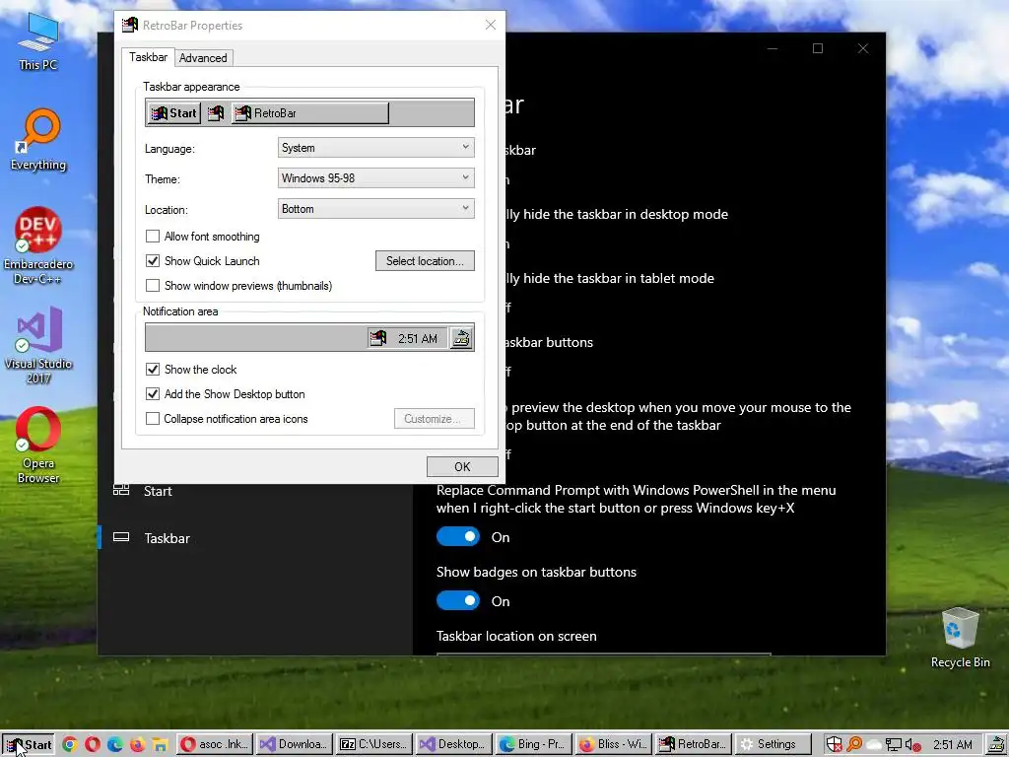The image size is (1009, 757).
Task: Close the RetroBar Properties dialog
Action: [491, 25]
